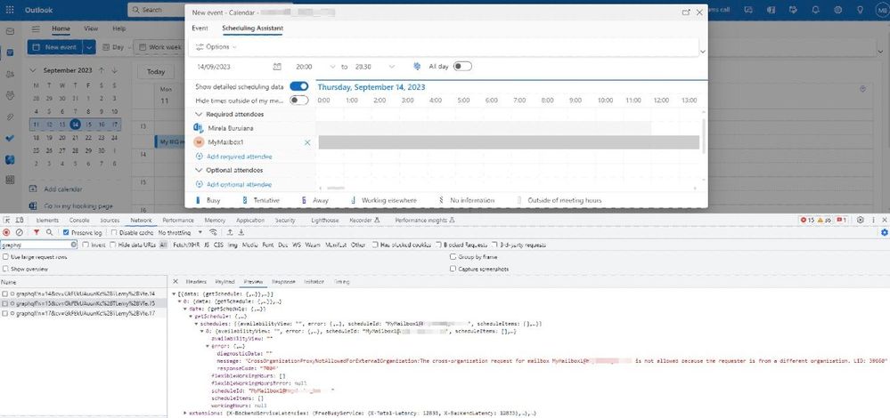
Task: Open To Do checkmark in sidebar
Action: [10, 138]
